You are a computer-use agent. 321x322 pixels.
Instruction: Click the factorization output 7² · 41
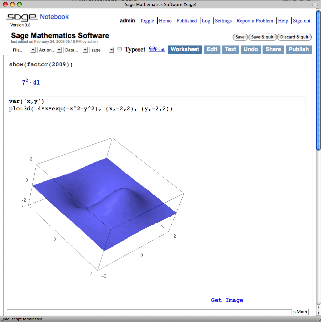(31, 82)
